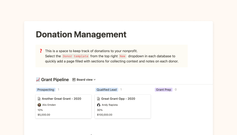Click the $100,000.00 amount on the card
The height and width of the screenshot is (135, 237).
(x=104, y=115)
